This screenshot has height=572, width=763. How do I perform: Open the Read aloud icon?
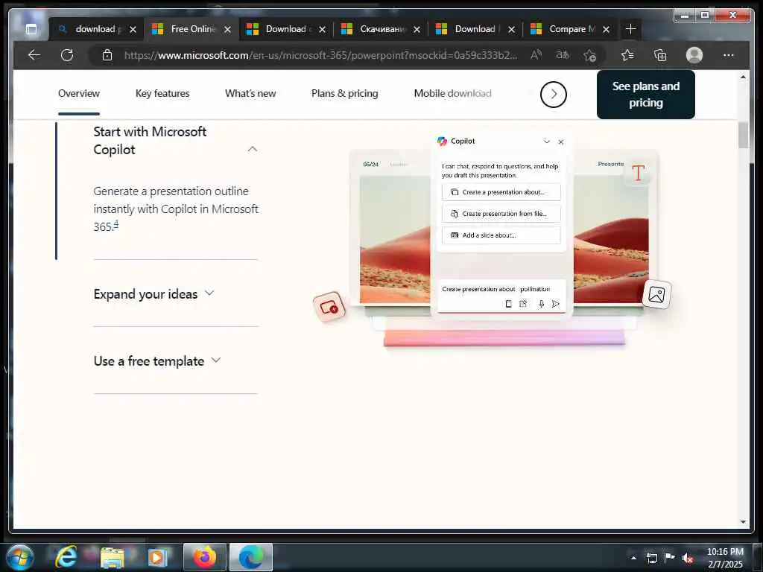[536, 55]
